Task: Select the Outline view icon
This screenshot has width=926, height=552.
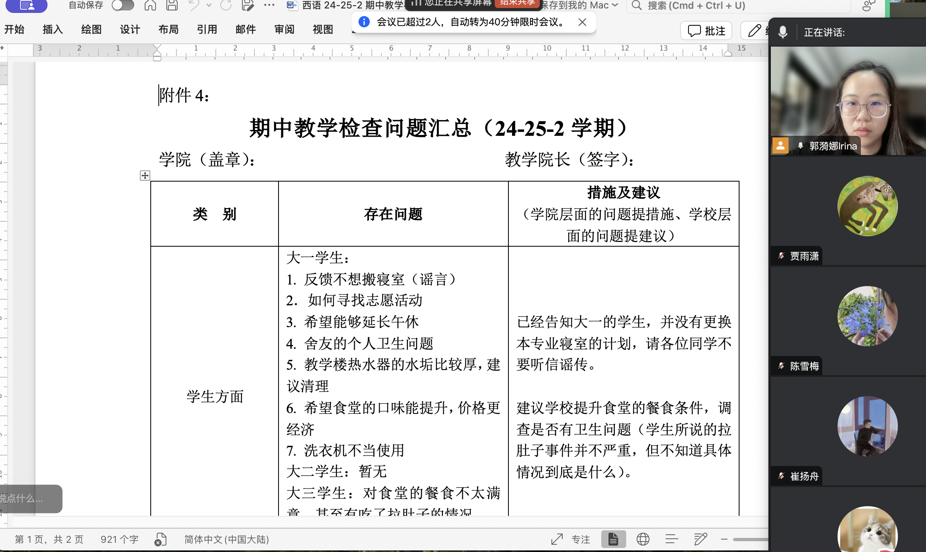Action: [x=672, y=539]
